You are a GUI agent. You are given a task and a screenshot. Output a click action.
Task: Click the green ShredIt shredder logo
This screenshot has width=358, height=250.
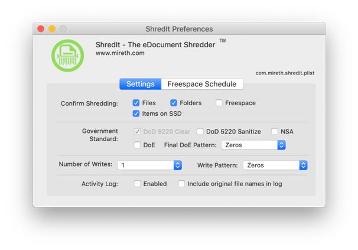67,56
